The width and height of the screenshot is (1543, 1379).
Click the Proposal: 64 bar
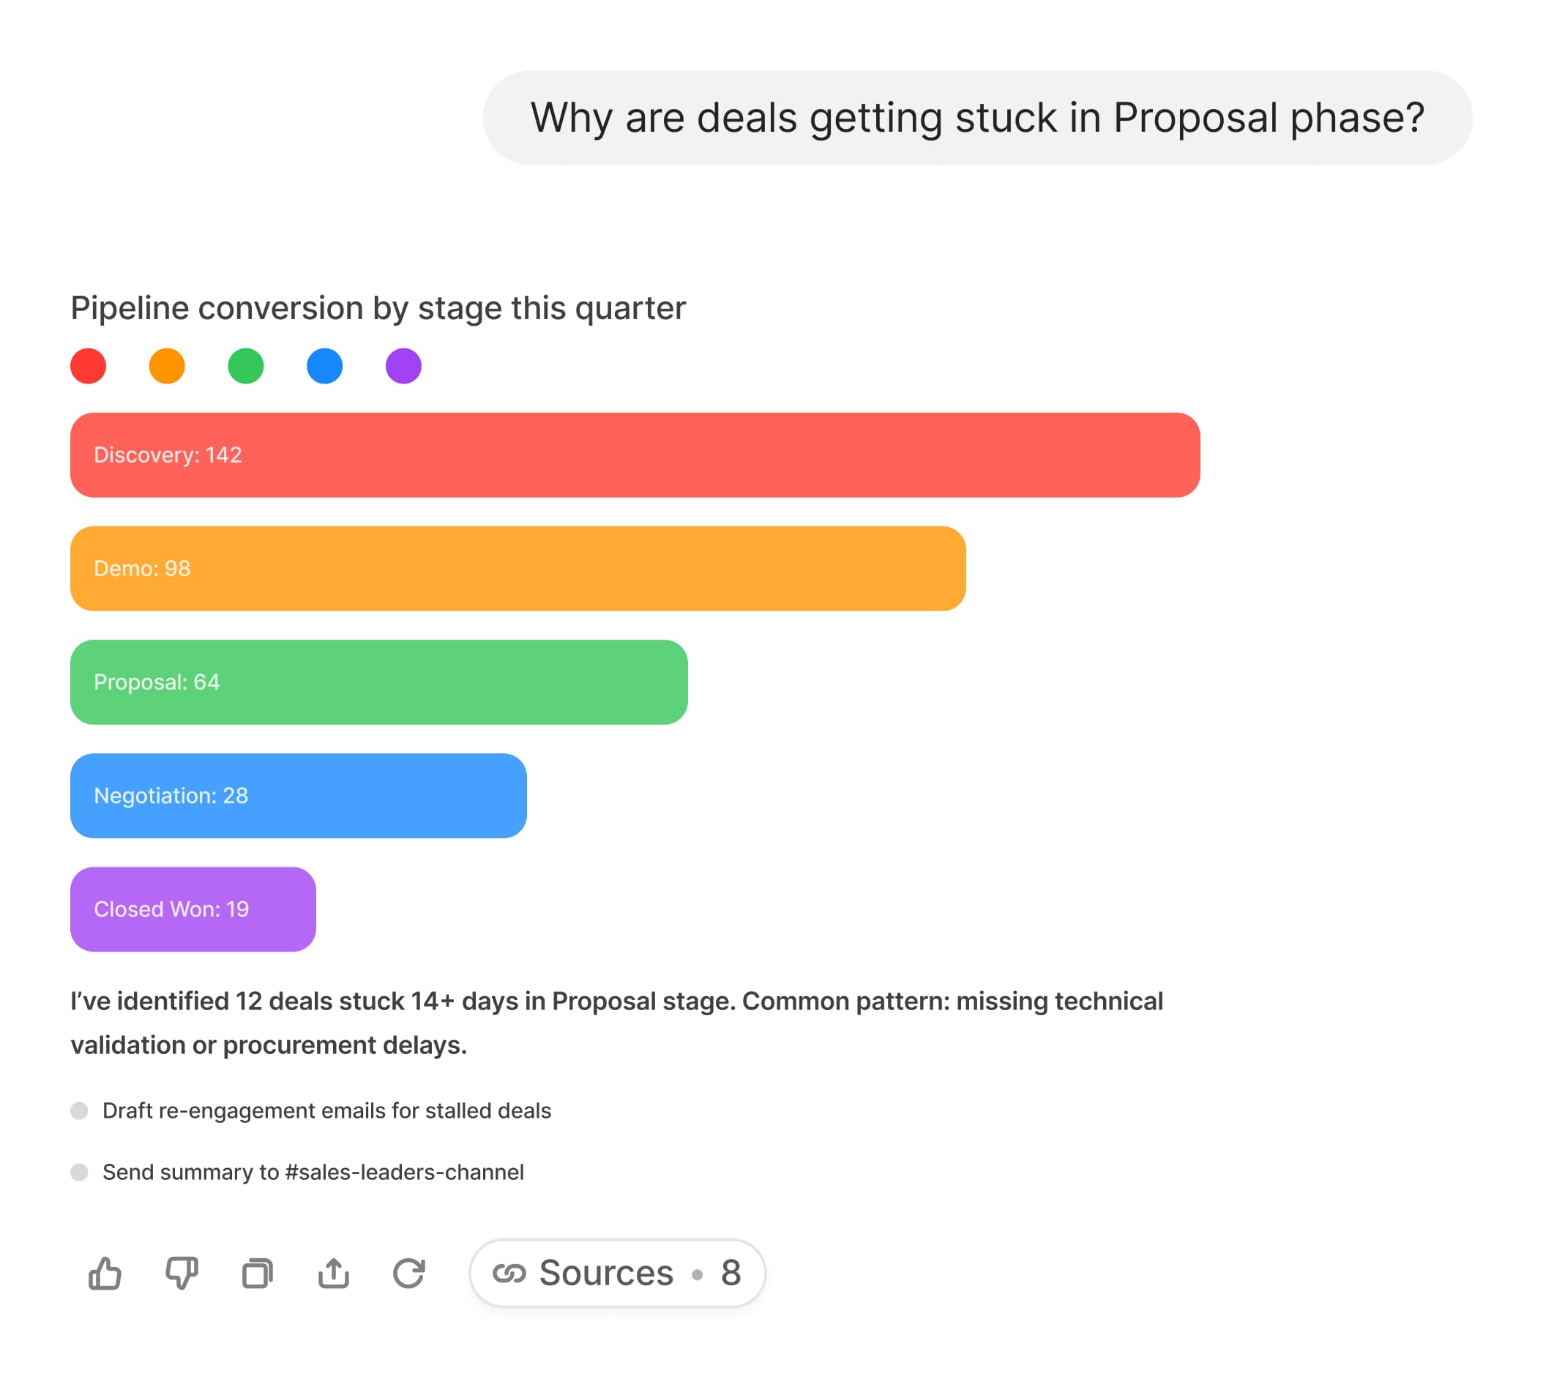[379, 682]
